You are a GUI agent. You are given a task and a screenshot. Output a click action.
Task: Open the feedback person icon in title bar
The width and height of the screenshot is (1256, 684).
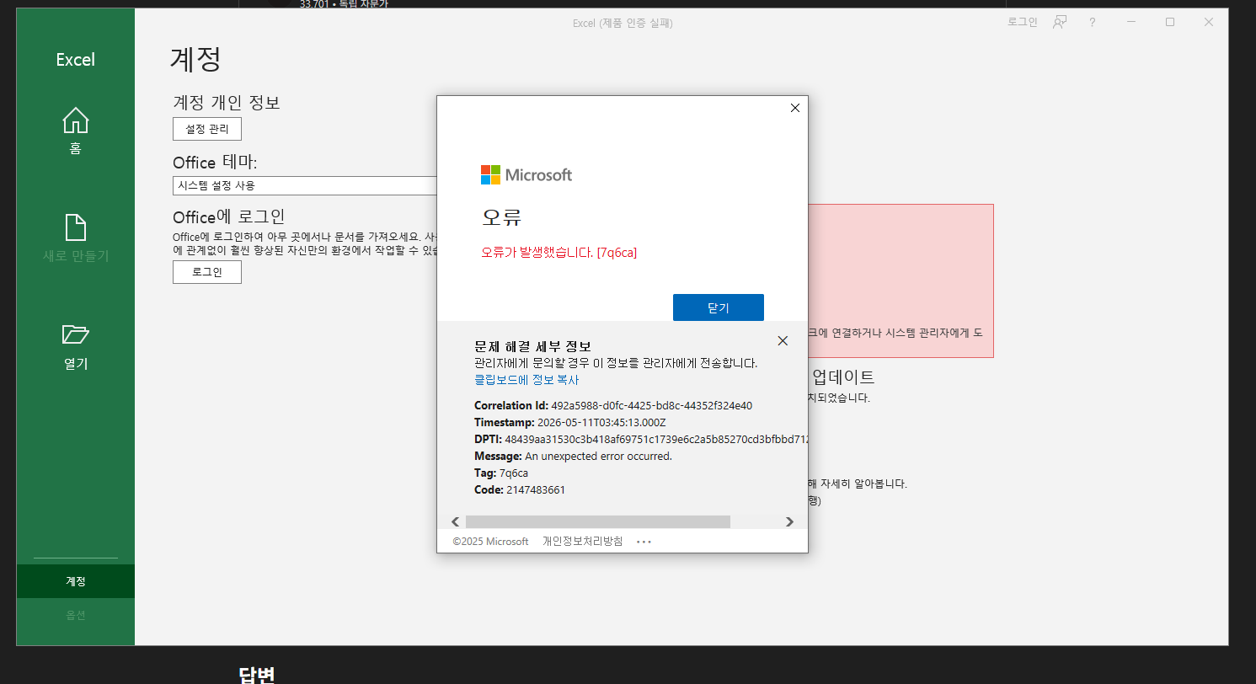[1060, 22]
